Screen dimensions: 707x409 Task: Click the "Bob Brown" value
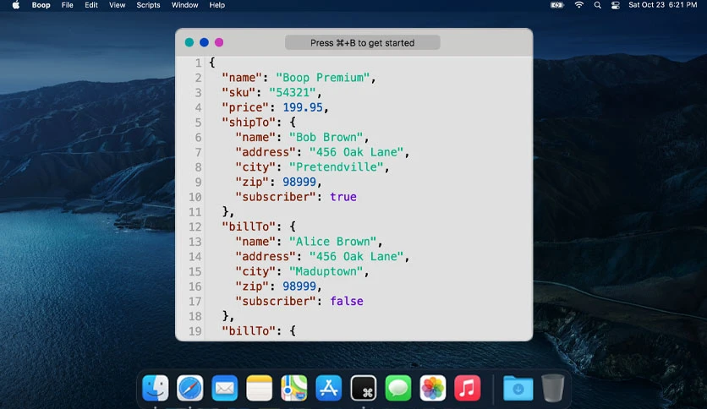pyautogui.click(x=326, y=137)
